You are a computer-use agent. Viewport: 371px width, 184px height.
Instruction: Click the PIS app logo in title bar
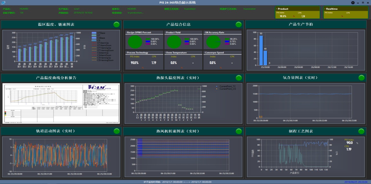3,3
